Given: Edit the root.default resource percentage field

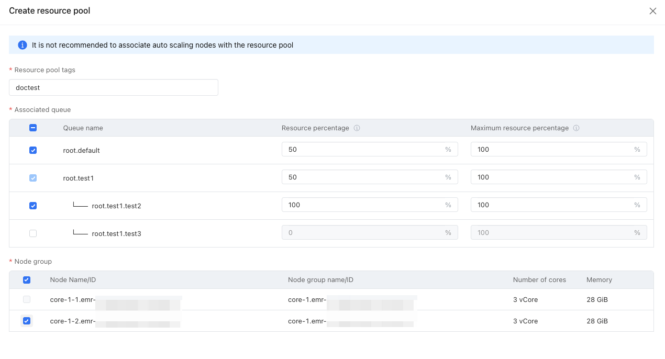Looking at the screenshot, I should pos(370,149).
